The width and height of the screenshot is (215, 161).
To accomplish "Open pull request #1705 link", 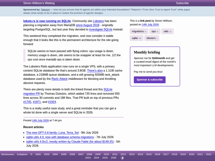I will 27,102.
